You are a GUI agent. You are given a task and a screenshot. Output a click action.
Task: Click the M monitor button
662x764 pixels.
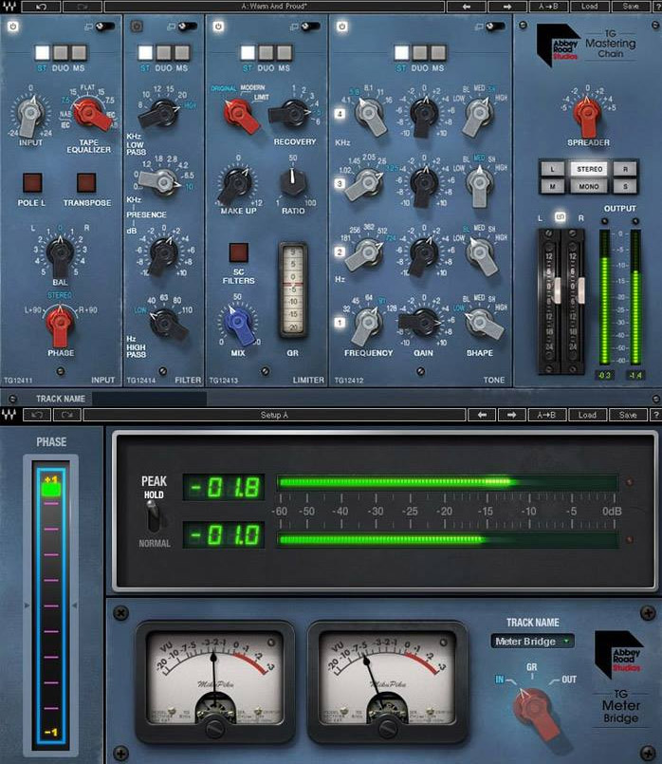tap(552, 186)
